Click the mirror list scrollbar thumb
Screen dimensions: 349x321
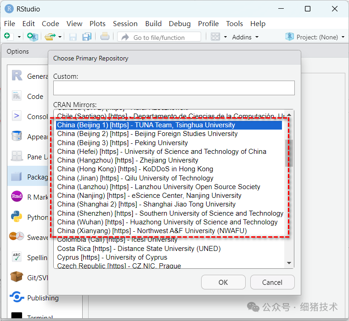pos(289,153)
